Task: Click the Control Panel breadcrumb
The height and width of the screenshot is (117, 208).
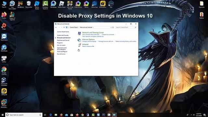Action: tap(74, 27)
